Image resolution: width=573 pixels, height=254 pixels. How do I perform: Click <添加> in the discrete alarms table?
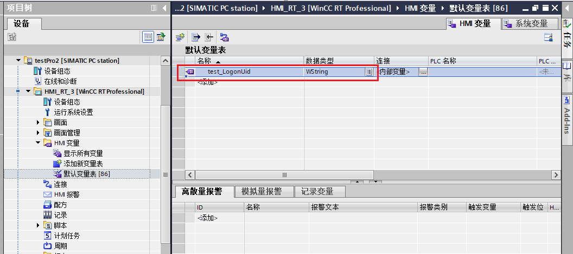click(207, 218)
